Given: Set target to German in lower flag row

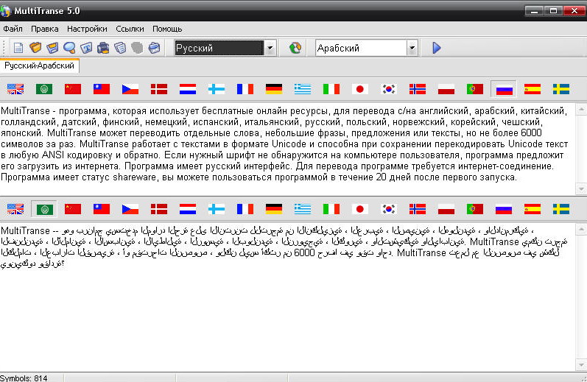Looking at the screenshot, I should pos(274,209).
